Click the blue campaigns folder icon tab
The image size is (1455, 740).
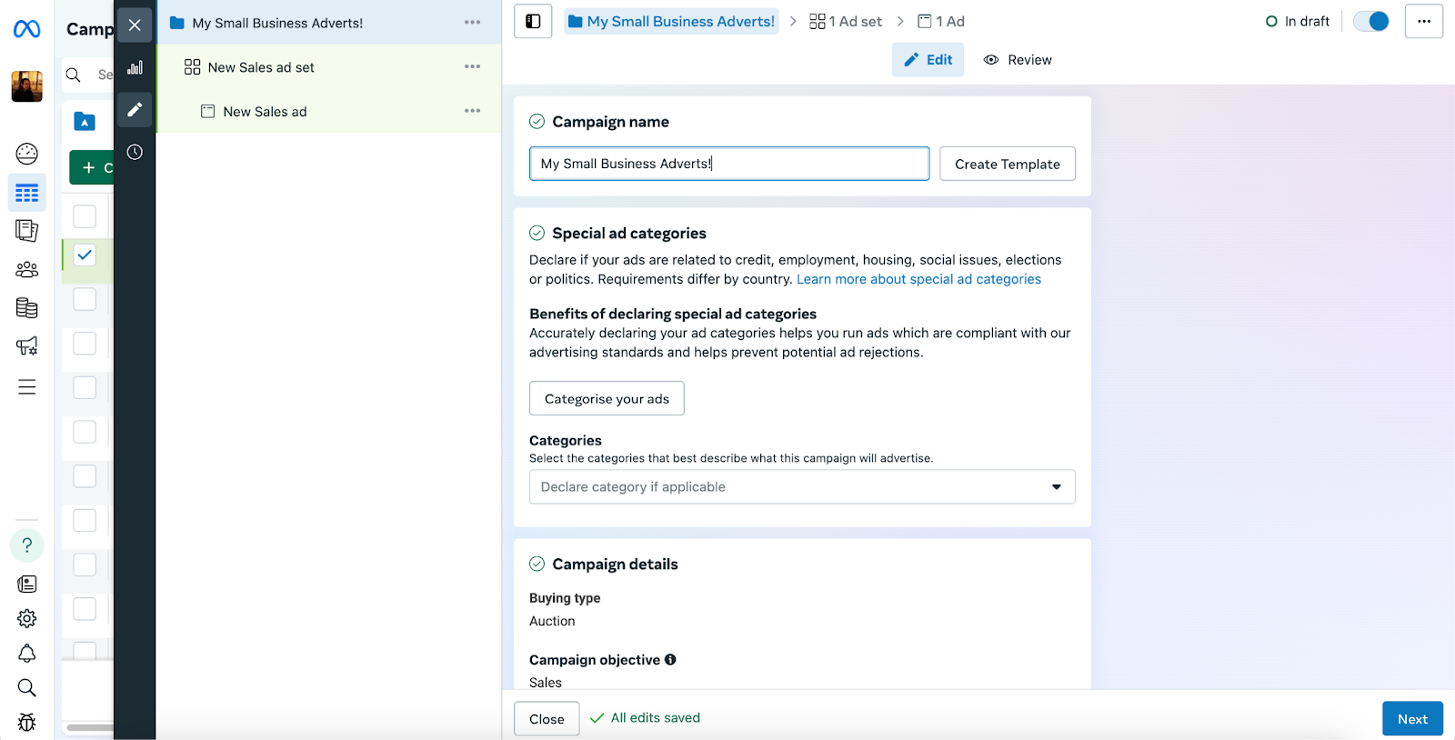[85, 121]
